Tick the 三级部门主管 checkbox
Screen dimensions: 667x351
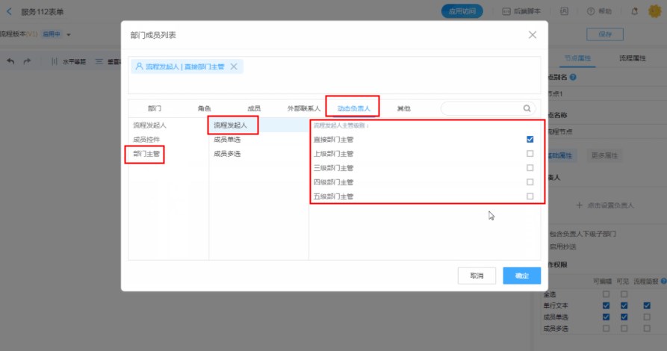pos(530,168)
